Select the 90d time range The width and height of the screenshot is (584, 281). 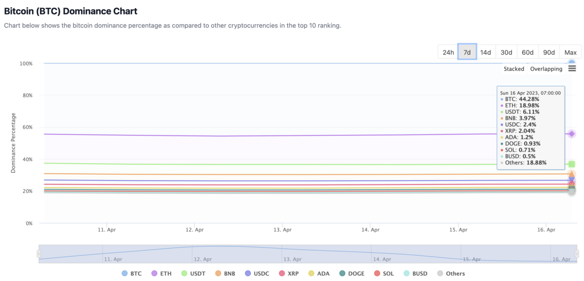pyautogui.click(x=548, y=51)
